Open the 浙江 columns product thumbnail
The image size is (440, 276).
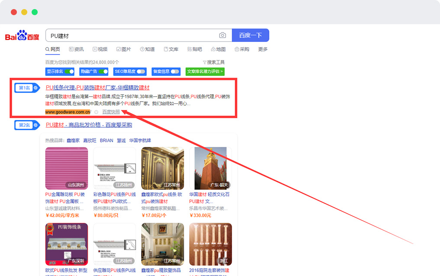point(210,244)
